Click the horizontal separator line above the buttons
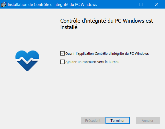Image resolution: width=165 pixels, height=129 pixels. coord(82,113)
